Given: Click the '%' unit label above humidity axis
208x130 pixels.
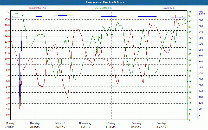Looking at the screenshot, I should 190,11.
